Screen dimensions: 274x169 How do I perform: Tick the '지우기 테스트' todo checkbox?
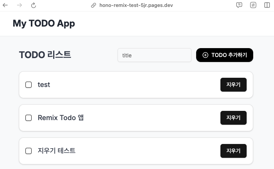coord(29,151)
